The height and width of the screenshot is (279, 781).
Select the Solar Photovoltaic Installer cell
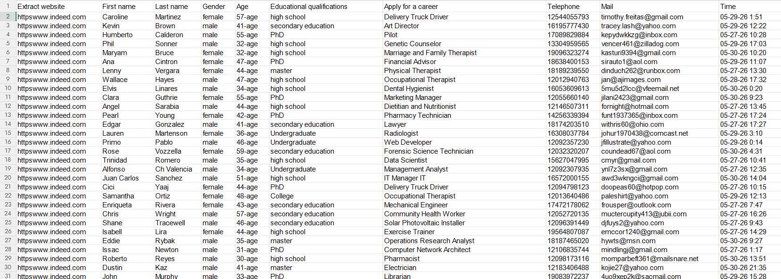pyautogui.click(x=464, y=222)
